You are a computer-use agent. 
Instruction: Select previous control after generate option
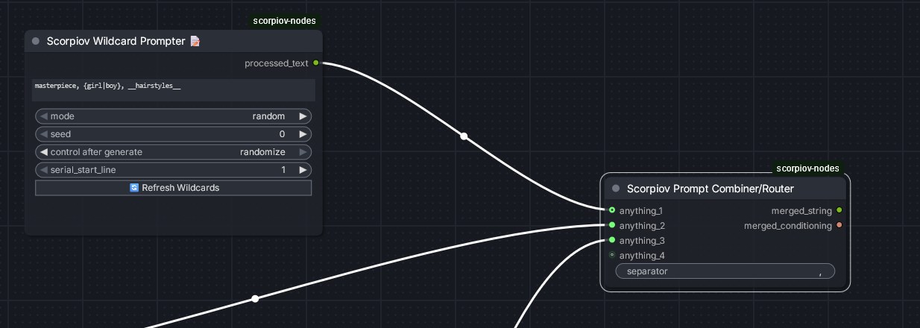coord(43,152)
